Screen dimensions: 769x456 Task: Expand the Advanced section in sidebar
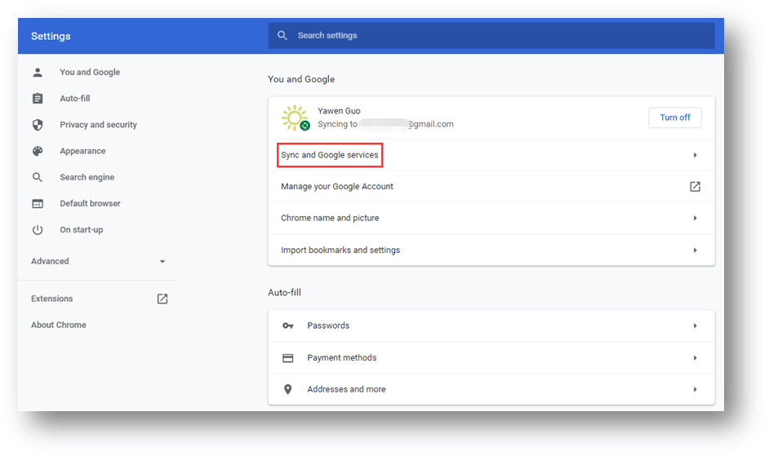pyautogui.click(x=162, y=262)
